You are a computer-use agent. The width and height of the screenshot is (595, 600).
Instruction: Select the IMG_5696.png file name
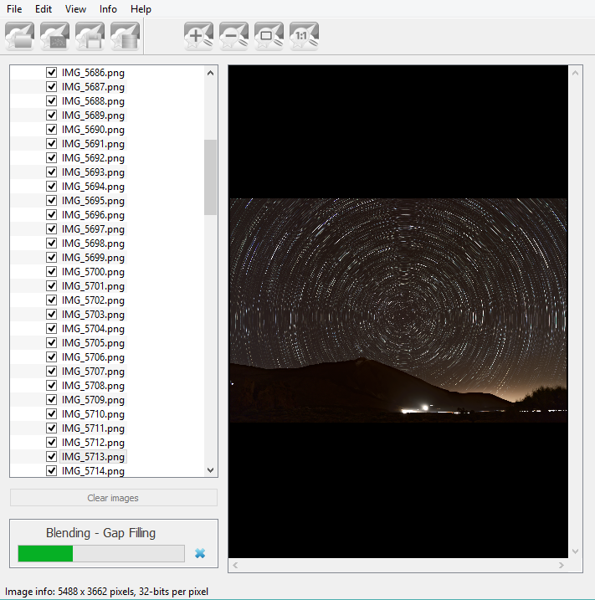point(93,215)
